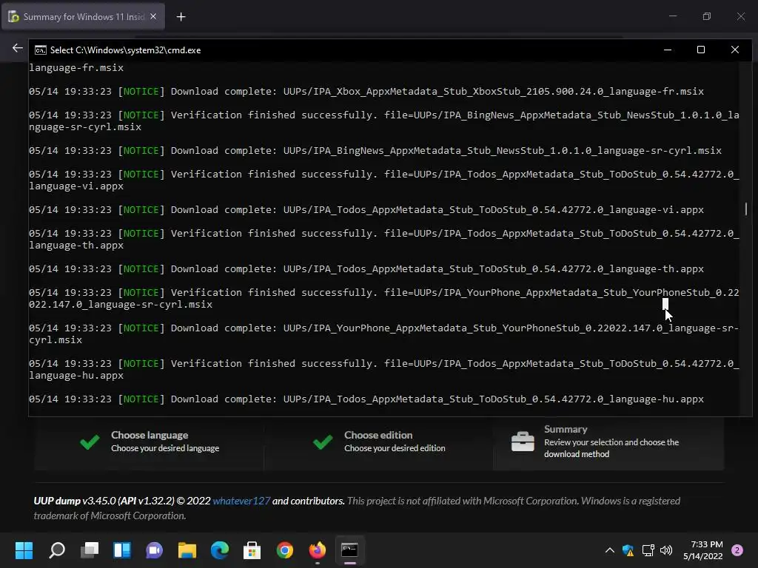Click the cmd.exe title bar system icon
The height and width of the screenshot is (568, 758).
(x=41, y=50)
